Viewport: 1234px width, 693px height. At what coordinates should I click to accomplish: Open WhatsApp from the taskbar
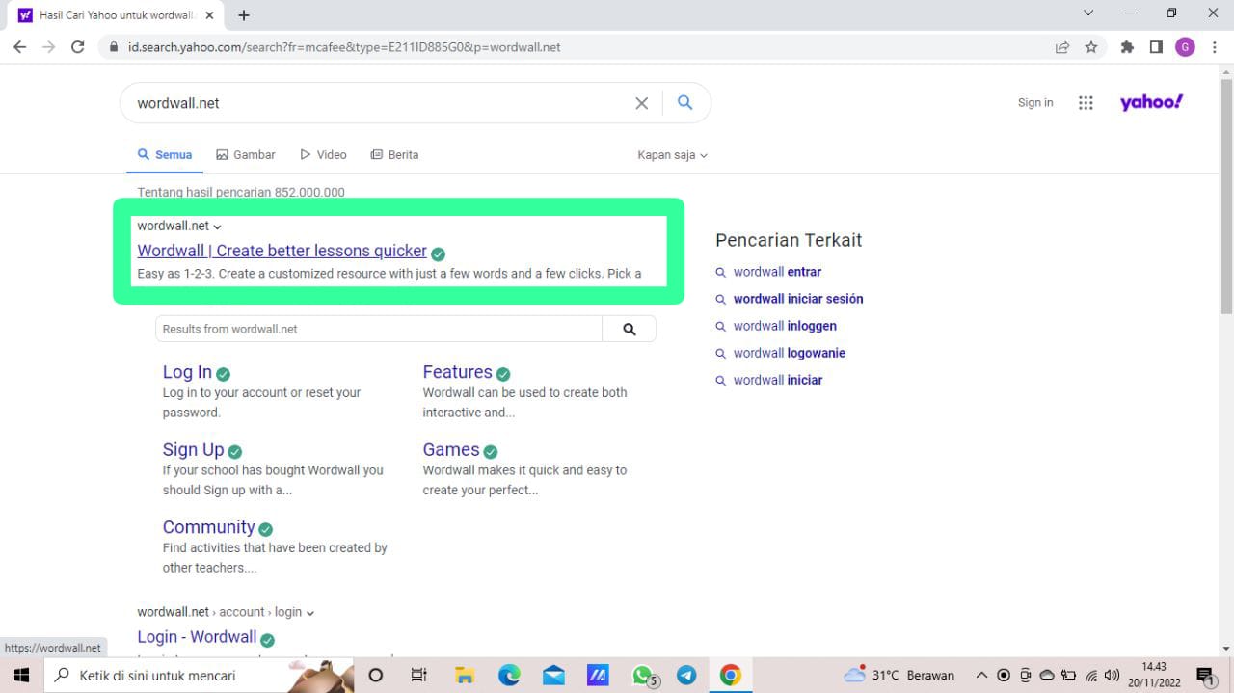643,675
